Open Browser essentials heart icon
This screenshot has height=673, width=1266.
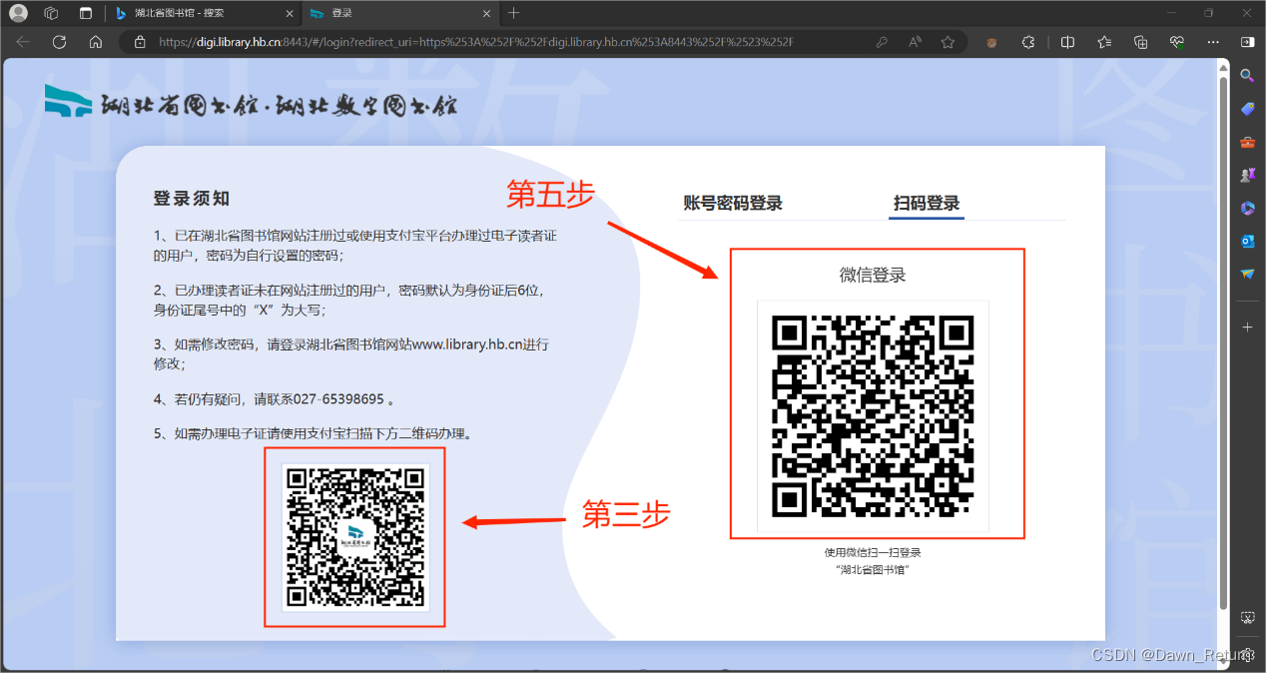pyautogui.click(x=1177, y=42)
